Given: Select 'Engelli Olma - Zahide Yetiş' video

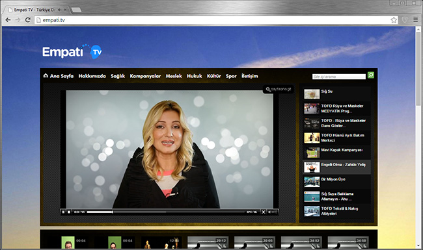Looking at the screenshot, I should pos(336,167).
